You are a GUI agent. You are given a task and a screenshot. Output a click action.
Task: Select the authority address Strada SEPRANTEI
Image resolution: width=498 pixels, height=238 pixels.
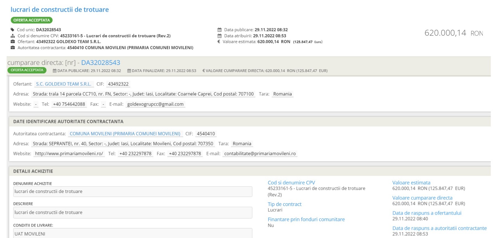(123, 144)
